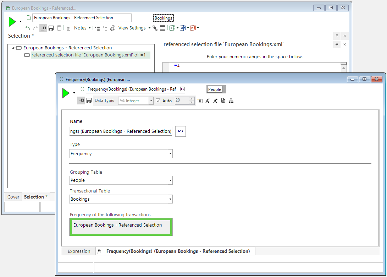Select root 'European Bookings - Referenced Selection' tree node
This screenshot has height=277, width=387.
point(68,48)
